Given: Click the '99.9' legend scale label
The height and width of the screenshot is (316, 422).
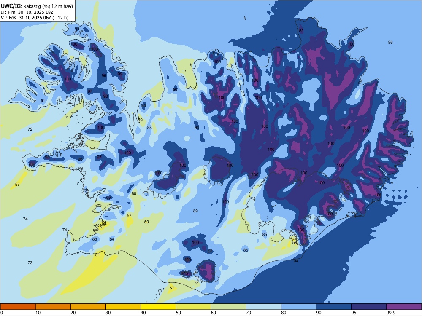Looking at the screenshot, I should [x=391, y=313].
